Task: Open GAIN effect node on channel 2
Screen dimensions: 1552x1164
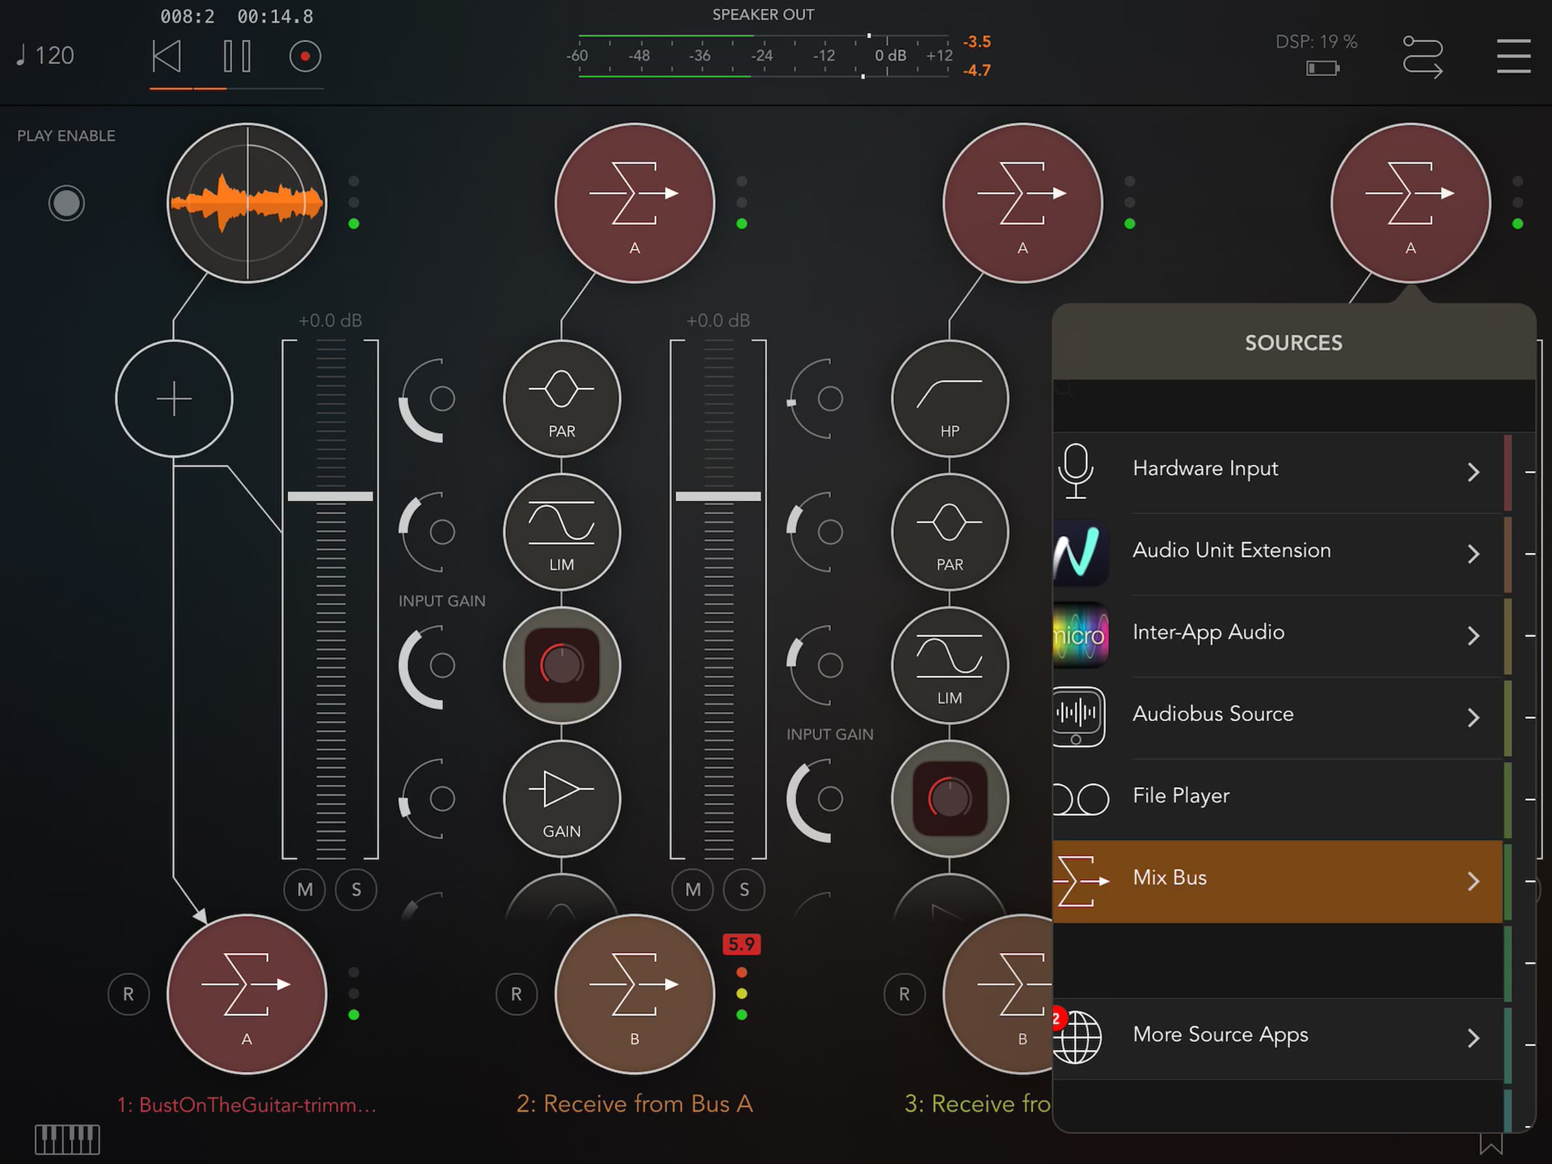Action: (561, 799)
